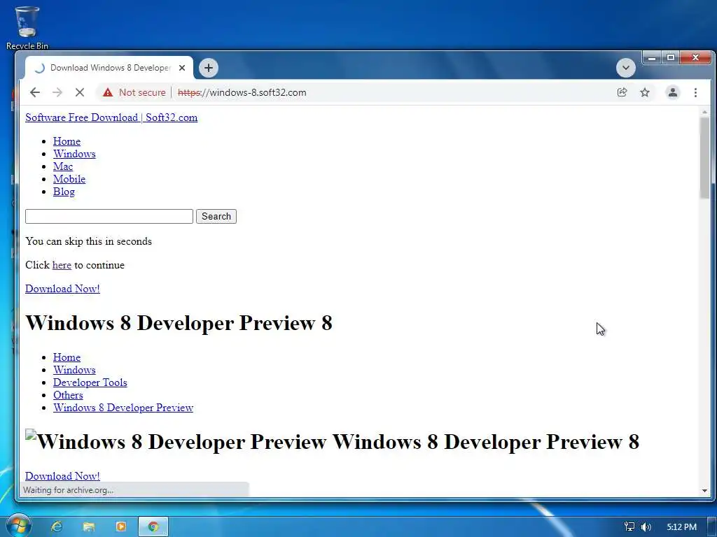
Task: Click the 5:12 PM system clock
Action: tap(681, 527)
